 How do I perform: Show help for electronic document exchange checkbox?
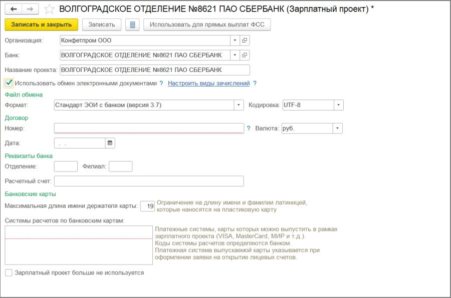[x=161, y=83]
